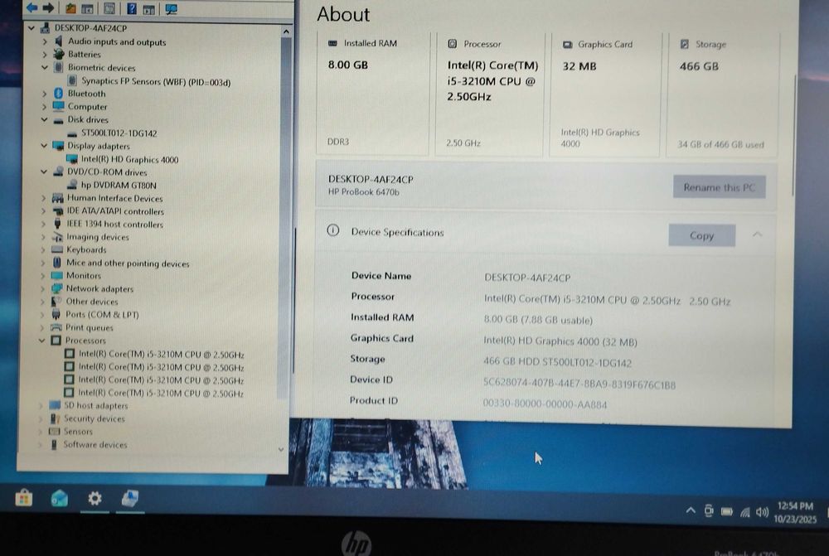Click the Bluetooth category icon
This screenshot has width=829, height=556.
click(59, 93)
